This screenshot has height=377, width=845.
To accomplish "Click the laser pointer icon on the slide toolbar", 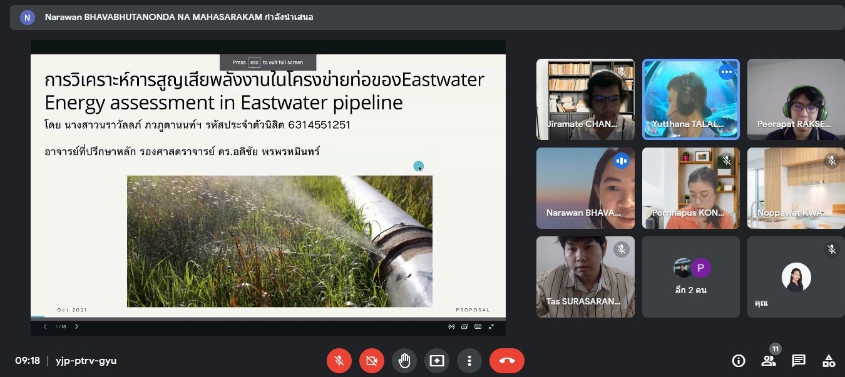I will click(x=451, y=326).
